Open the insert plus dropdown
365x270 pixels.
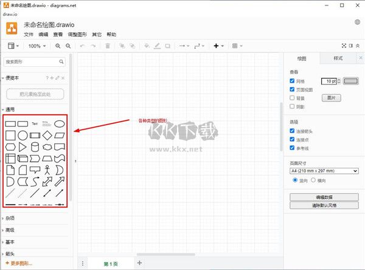[x=218, y=46]
